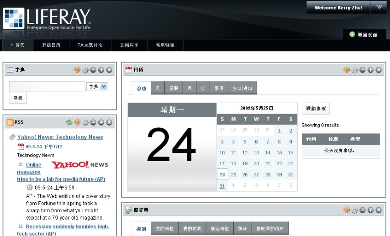The height and width of the screenshot is (236, 390).
Task: Open Yahoo! News: Technology News link
Action: pyautogui.click(x=60, y=137)
